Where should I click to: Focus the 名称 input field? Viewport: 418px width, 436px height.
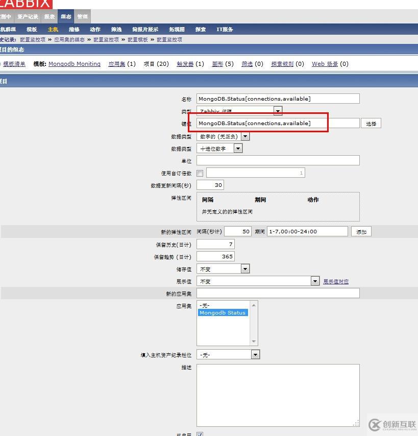(278, 99)
